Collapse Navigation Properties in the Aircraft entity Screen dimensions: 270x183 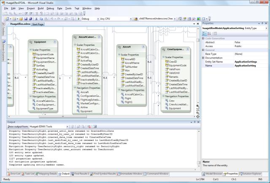pos(119,90)
